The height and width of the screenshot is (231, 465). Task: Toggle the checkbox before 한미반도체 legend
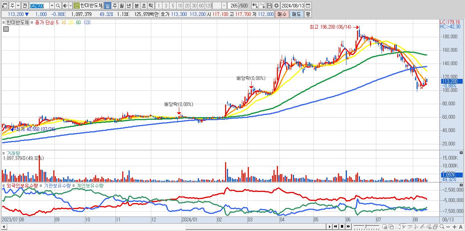4,22
